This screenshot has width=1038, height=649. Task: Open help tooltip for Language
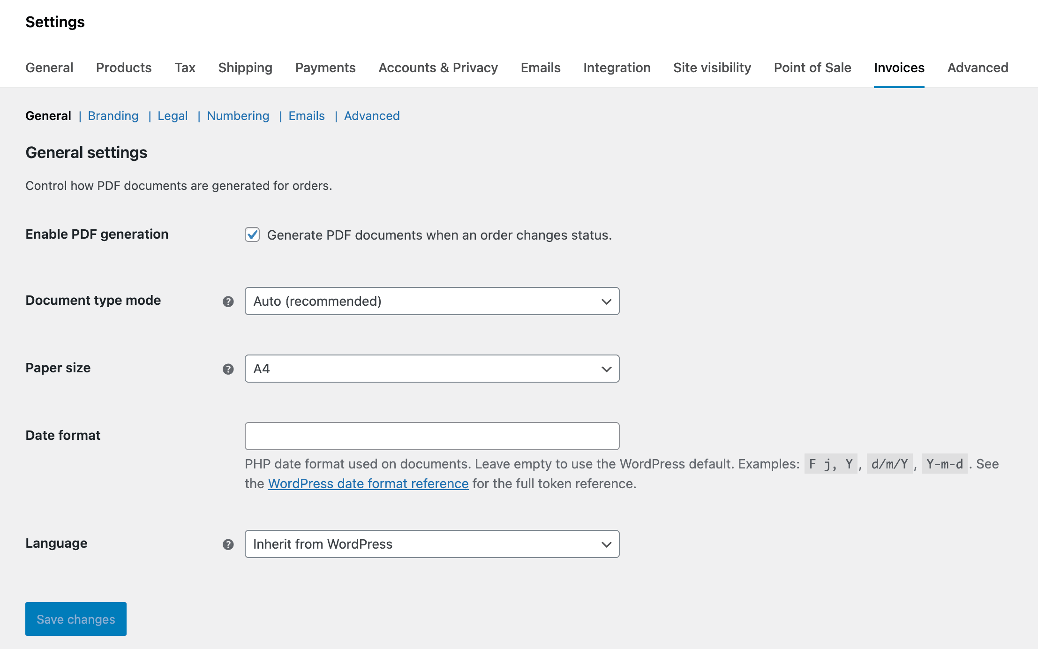click(x=228, y=544)
